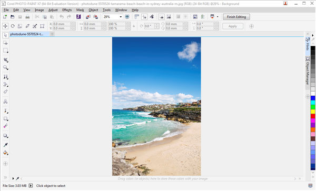Viewport: 316px width, 191px height.
Task: Open the Image menu
Action: click(x=39, y=10)
